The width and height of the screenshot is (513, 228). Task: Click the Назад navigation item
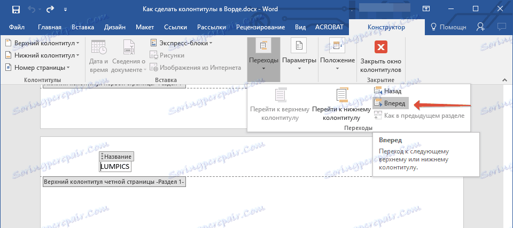click(x=388, y=91)
